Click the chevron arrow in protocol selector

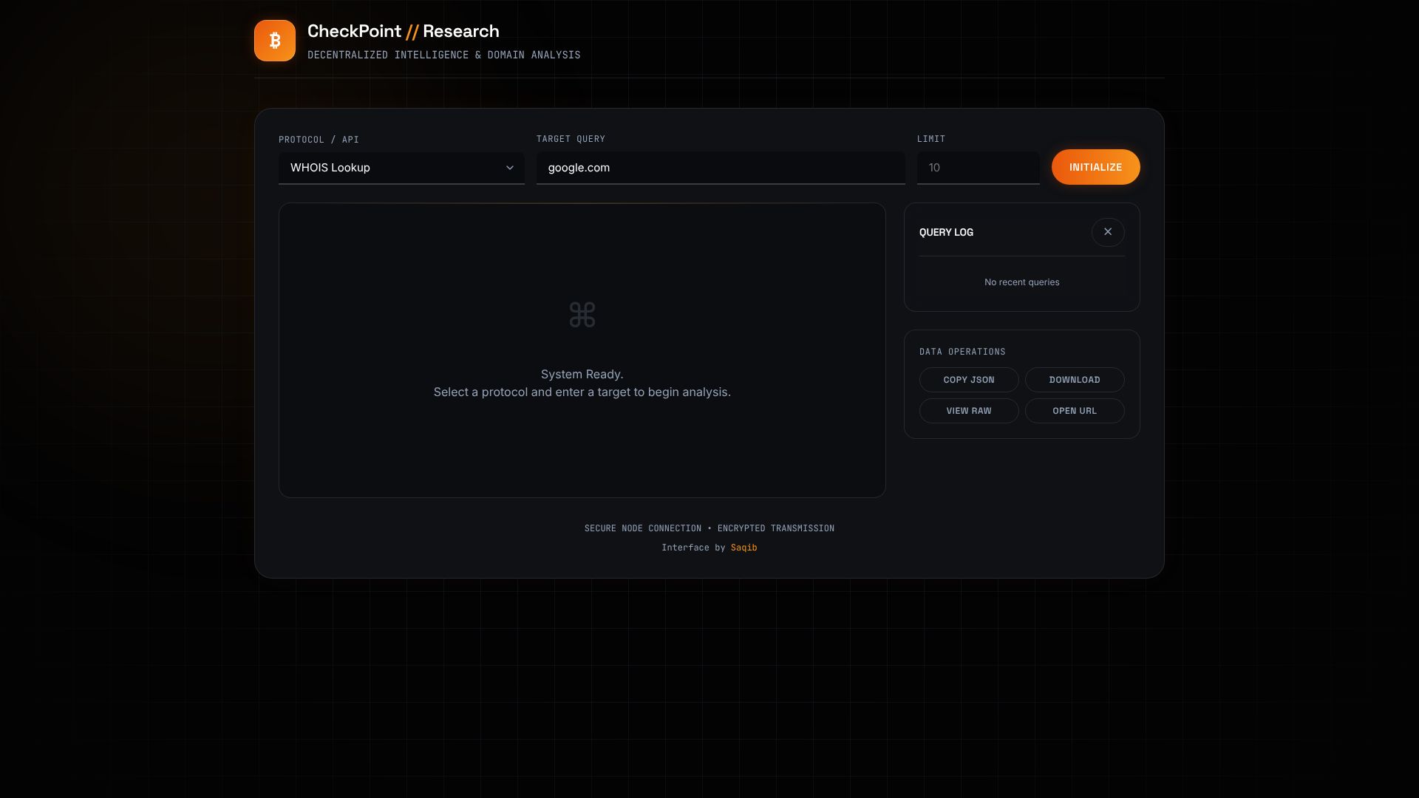point(510,168)
